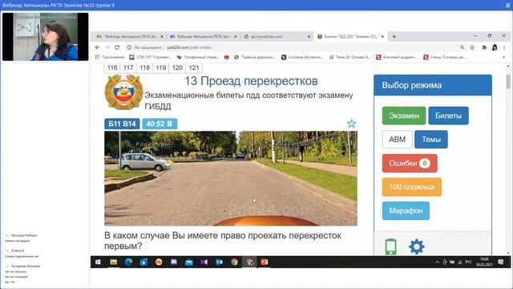Open a new browser tab
The height and width of the screenshot is (289, 513).
[x=394, y=37]
